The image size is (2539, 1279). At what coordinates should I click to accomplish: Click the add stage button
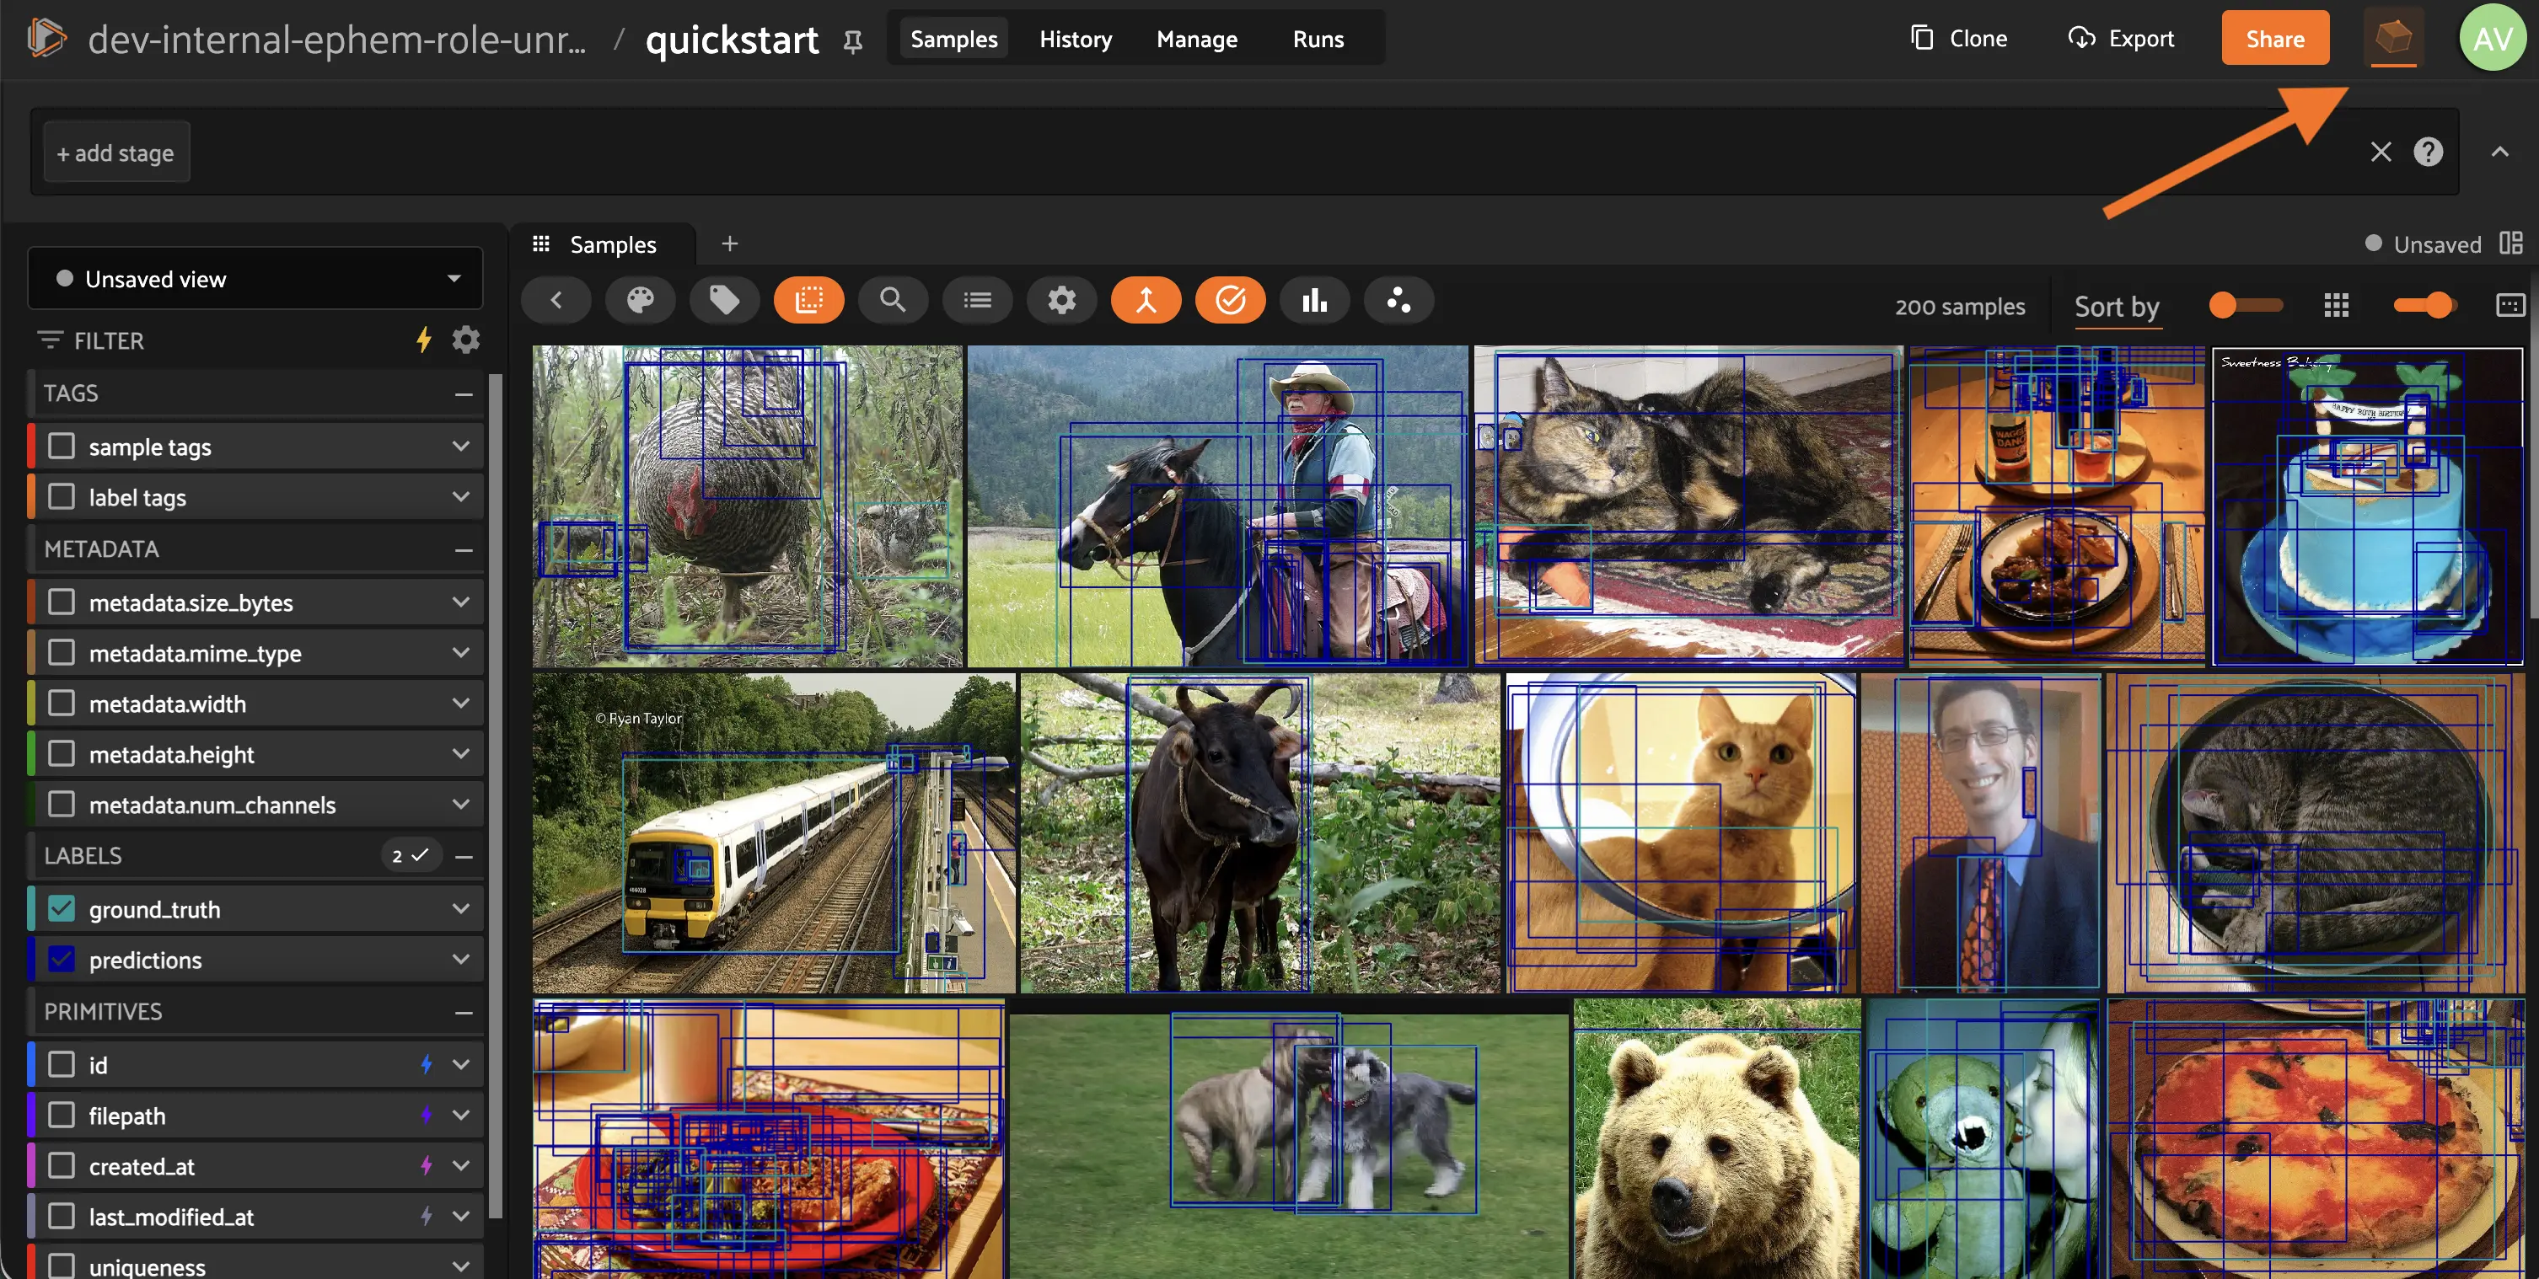115,153
